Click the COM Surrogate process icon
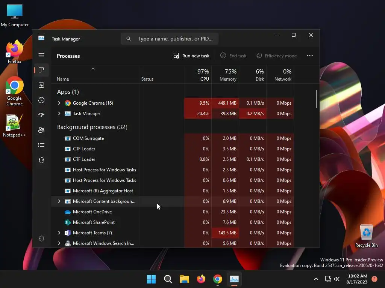Screen dimensions: 385x288 (x=68, y=138)
